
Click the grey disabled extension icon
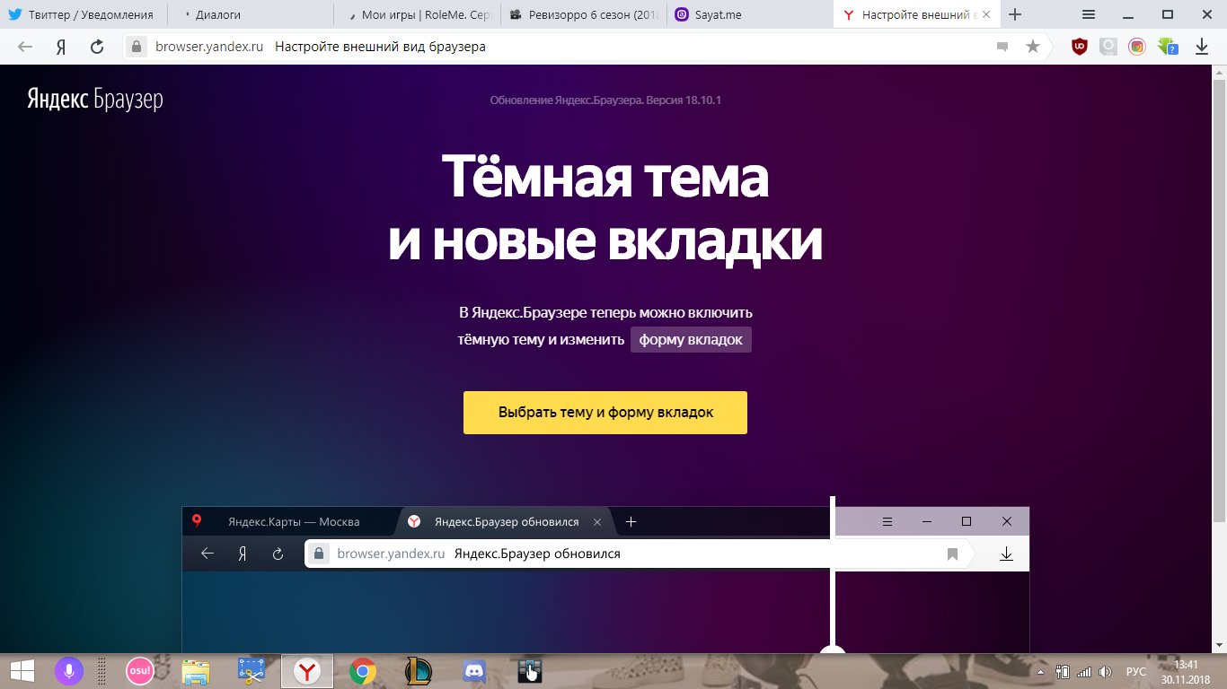(x=1108, y=47)
